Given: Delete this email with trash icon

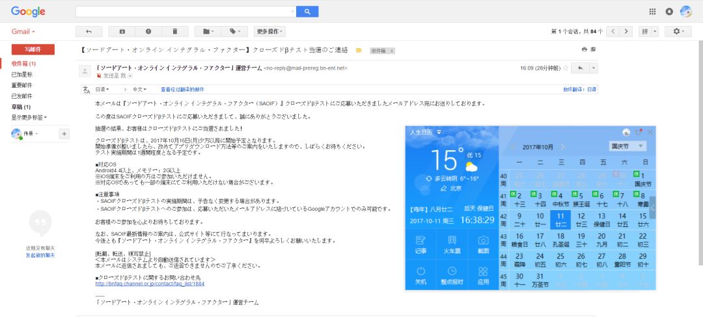Looking at the screenshot, I should click(x=175, y=31).
